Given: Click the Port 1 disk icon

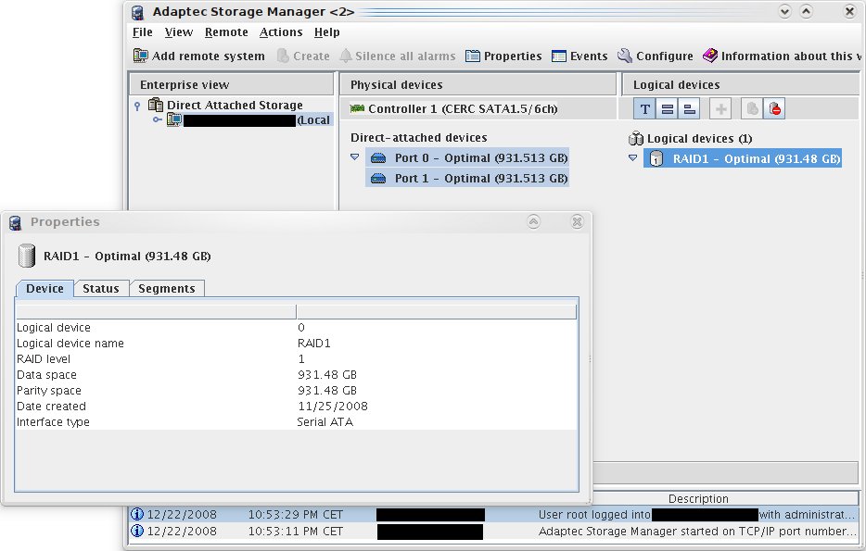Looking at the screenshot, I should point(378,179).
